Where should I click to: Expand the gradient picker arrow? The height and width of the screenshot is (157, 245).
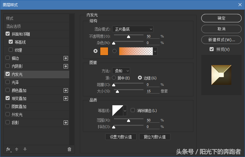tap(155, 51)
